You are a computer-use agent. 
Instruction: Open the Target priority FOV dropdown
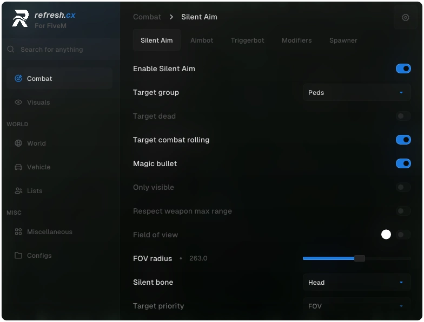pyautogui.click(x=357, y=306)
